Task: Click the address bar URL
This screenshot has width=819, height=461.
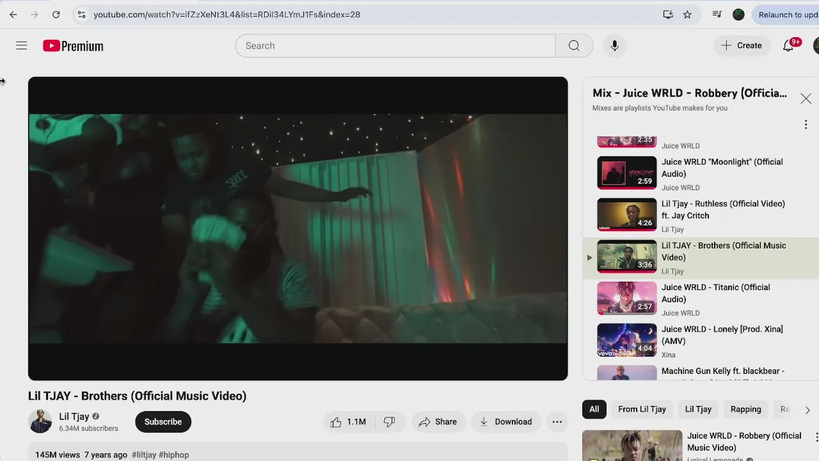Action: pyautogui.click(x=227, y=14)
